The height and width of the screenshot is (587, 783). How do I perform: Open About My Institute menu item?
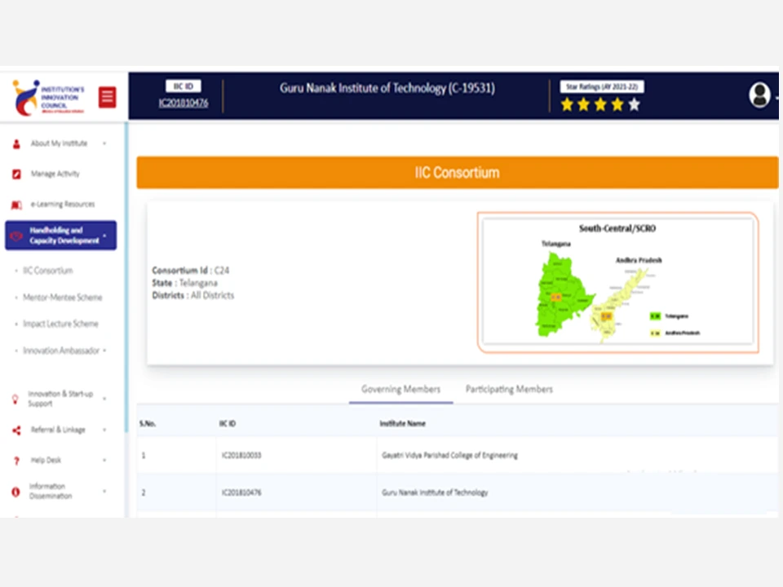59,143
